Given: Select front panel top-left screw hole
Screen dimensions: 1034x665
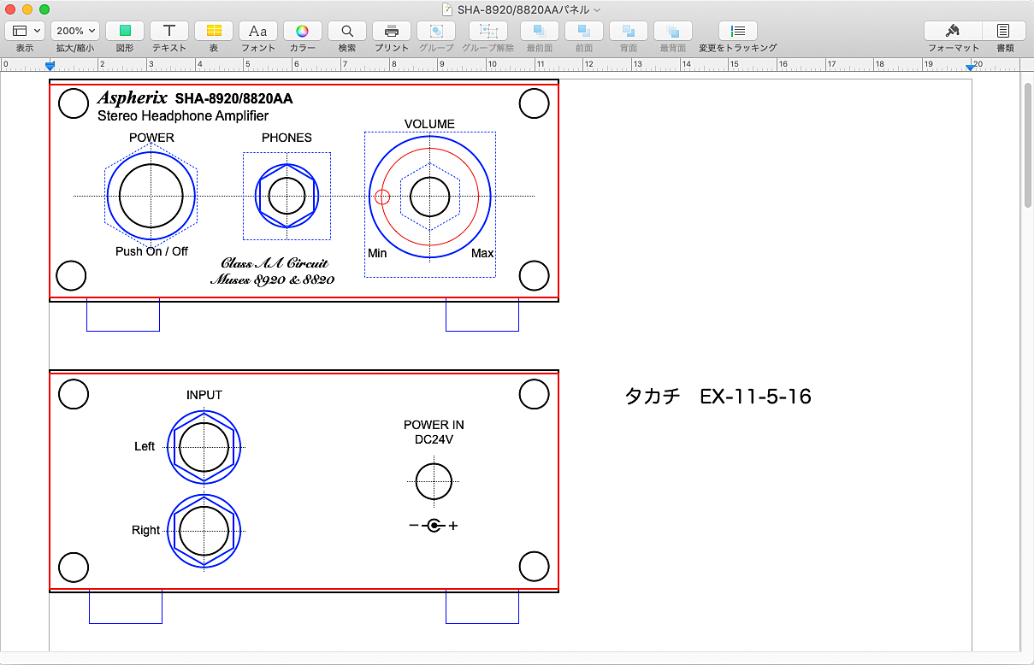Looking at the screenshot, I should pyautogui.click(x=74, y=103).
